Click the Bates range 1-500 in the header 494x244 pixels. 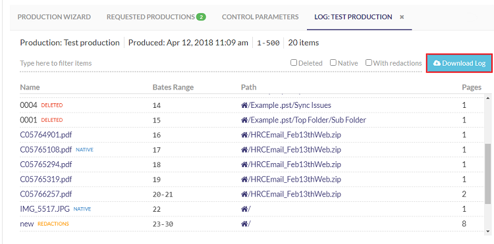pyautogui.click(x=269, y=43)
